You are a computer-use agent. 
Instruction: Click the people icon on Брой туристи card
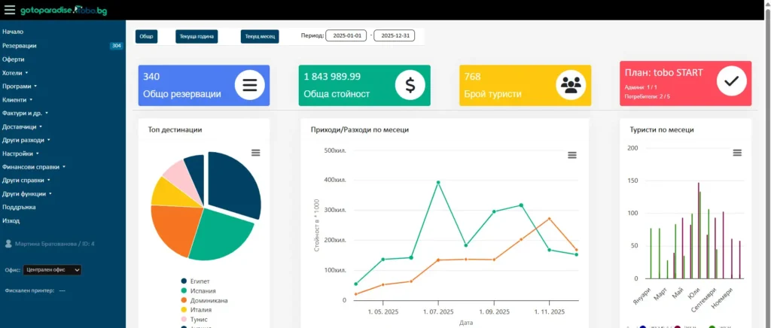point(571,86)
